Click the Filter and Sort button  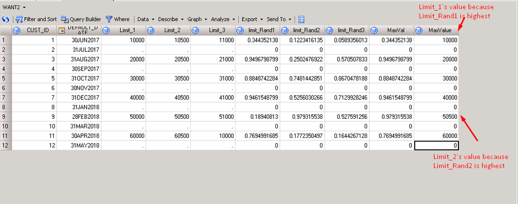click(x=36, y=20)
